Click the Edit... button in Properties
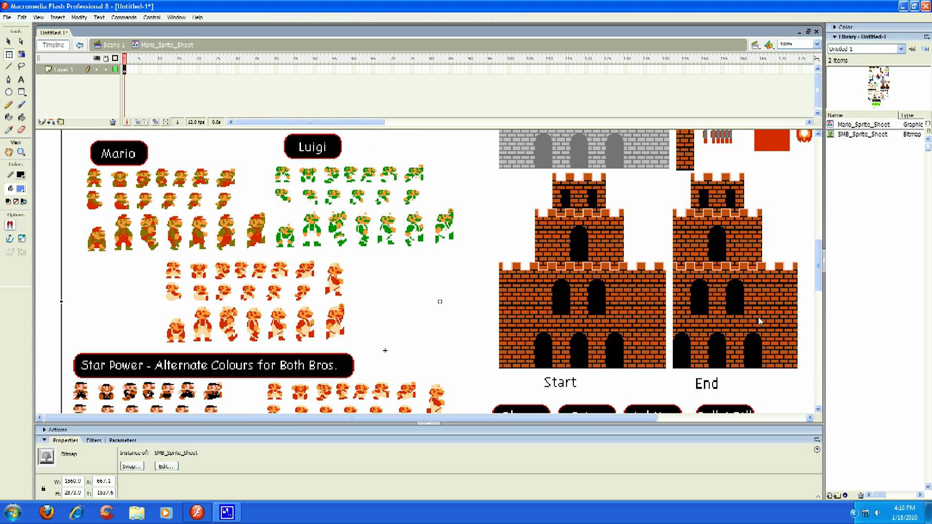The image size is (932, 524). tap(166, 466)
